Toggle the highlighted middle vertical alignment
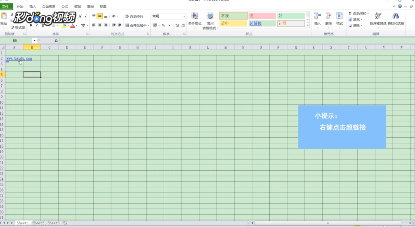 (x=99, y=16)
